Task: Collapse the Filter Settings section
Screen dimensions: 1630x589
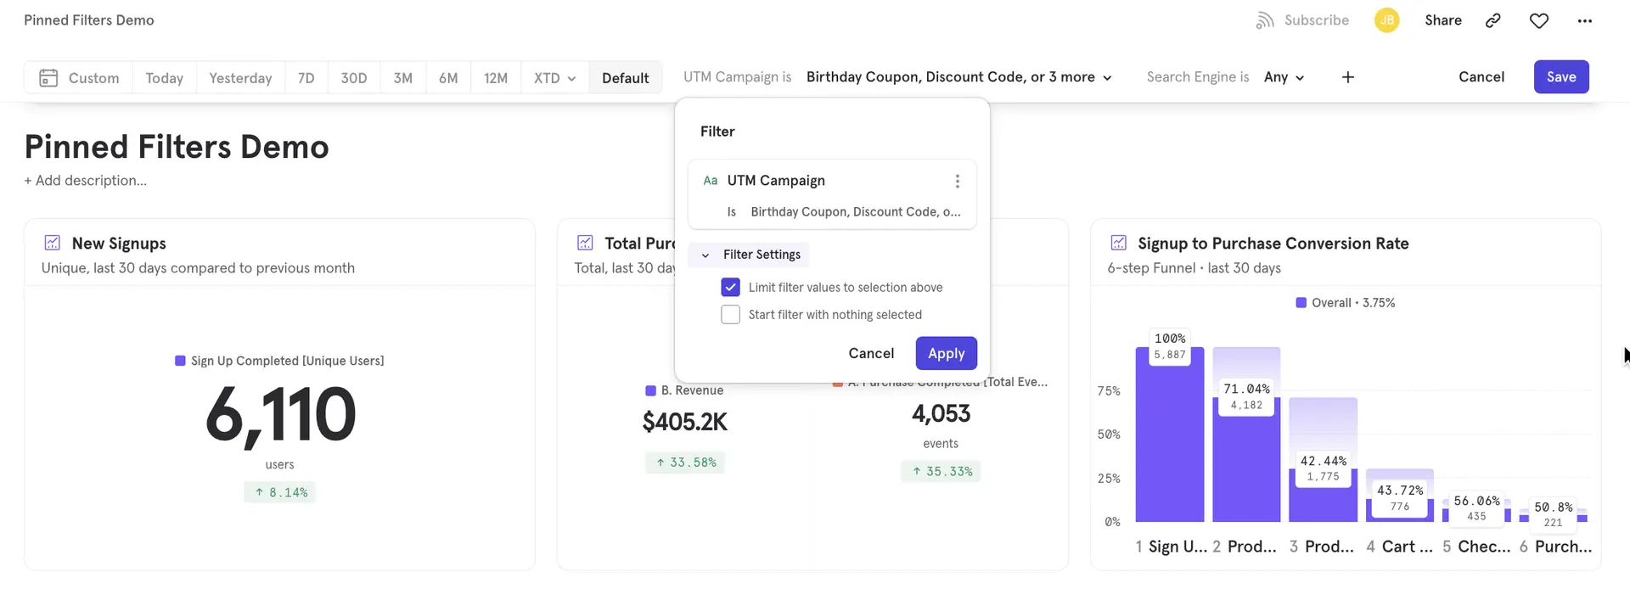Action: coord(705,255)
